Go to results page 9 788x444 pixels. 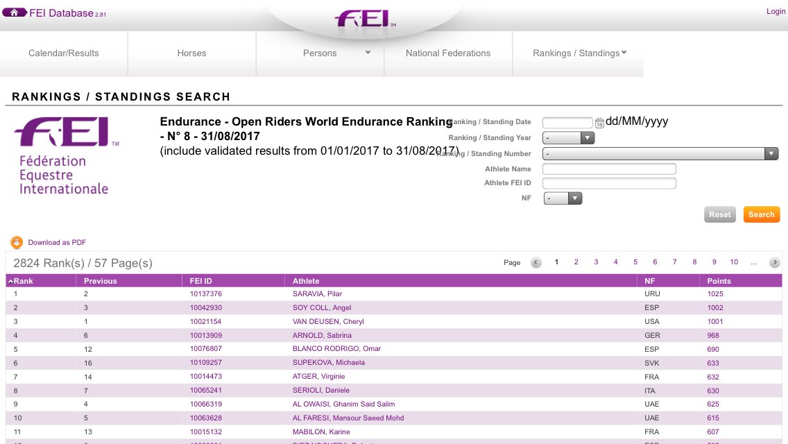pyautogui.click(x=714, y=262)
